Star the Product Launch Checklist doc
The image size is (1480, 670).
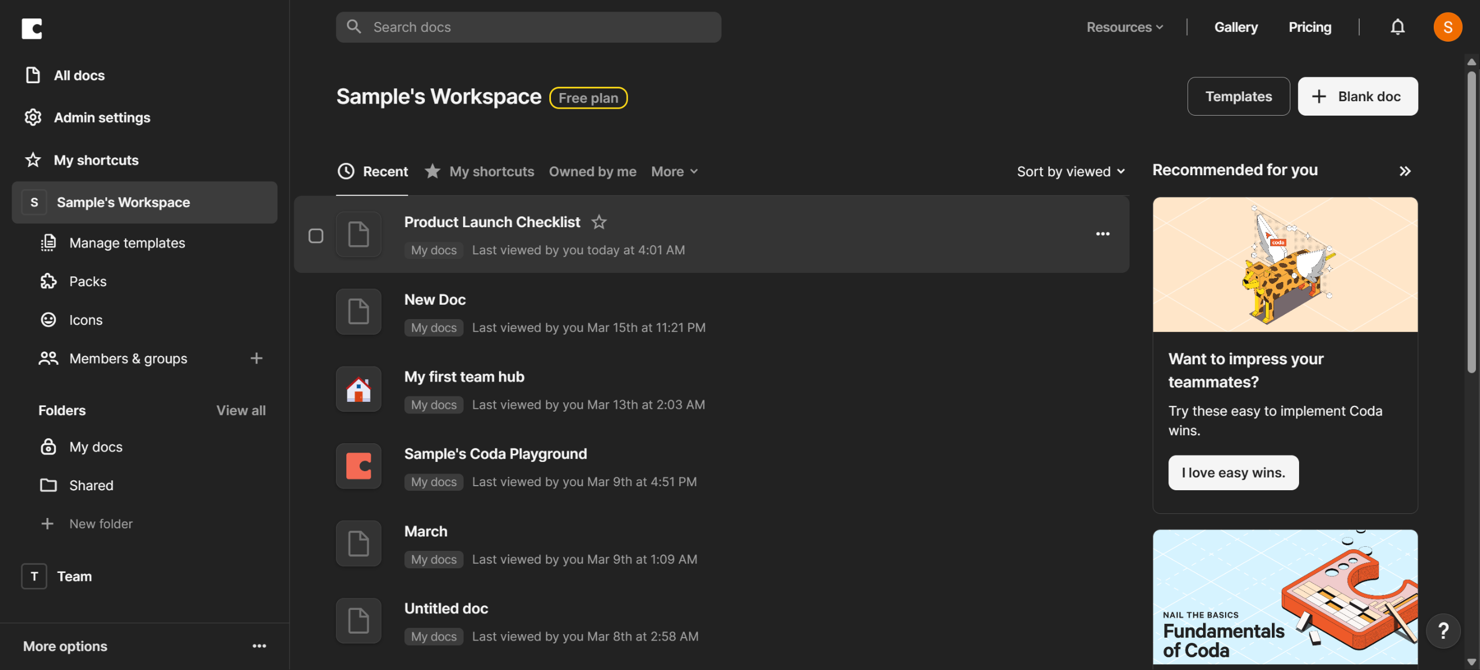click(x=599, y=222)
